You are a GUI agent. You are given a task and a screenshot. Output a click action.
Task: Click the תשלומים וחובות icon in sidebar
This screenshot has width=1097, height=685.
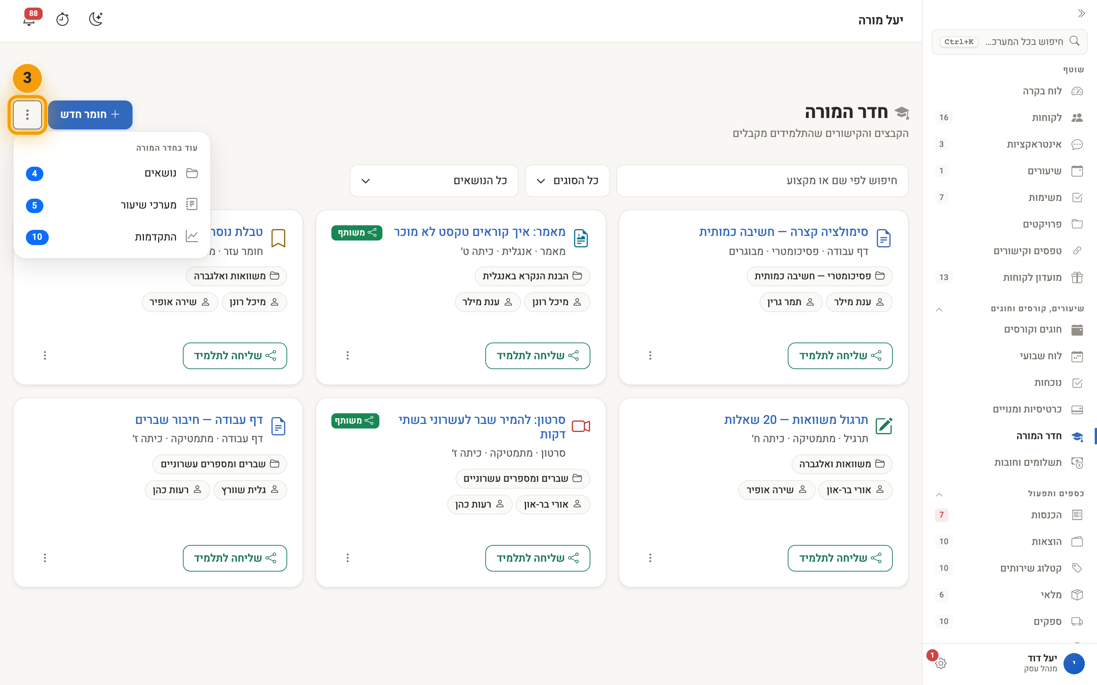tap(1077, 462)
